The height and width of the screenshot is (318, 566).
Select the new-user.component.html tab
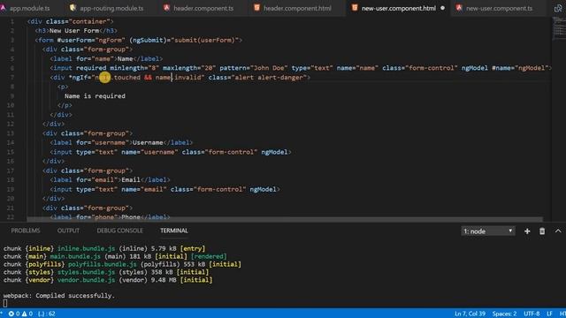tap(398, 8)
